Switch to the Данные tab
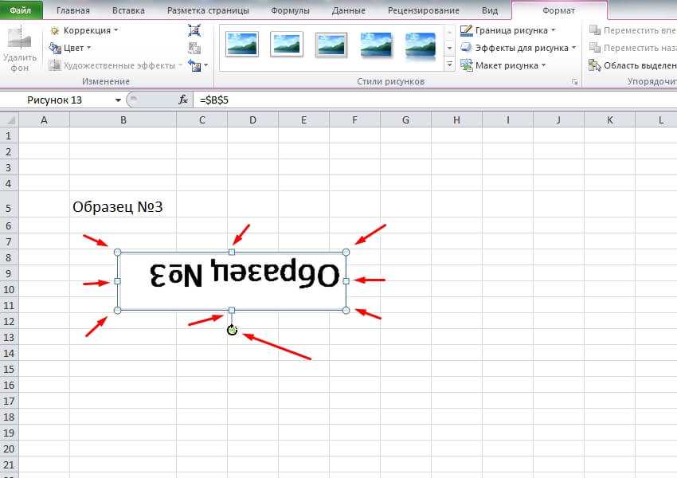Viewport: 677px width, 478px height. pyautogui.click(x=348, y=10)
